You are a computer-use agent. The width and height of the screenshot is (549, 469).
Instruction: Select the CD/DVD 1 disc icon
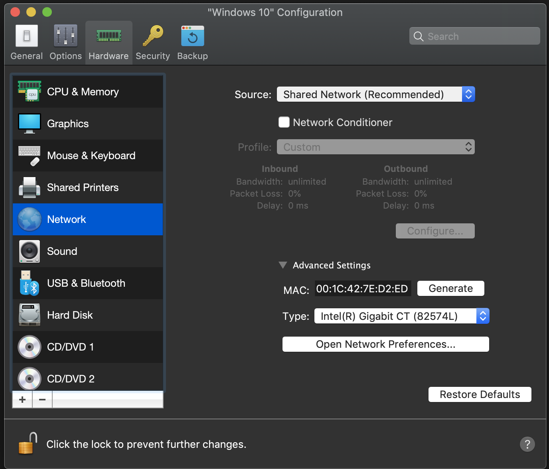[x=30, y=347]
